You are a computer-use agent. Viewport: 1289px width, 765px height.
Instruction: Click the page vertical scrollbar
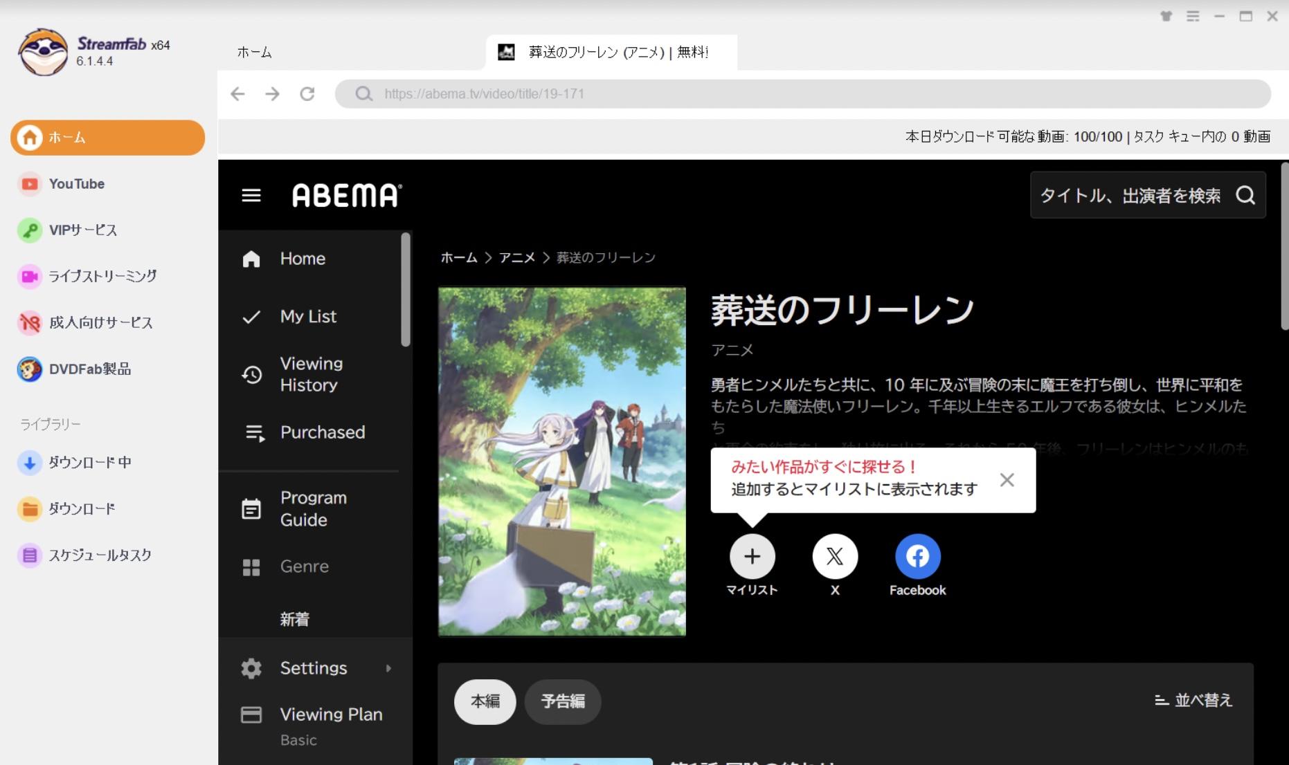[1284, 248]
